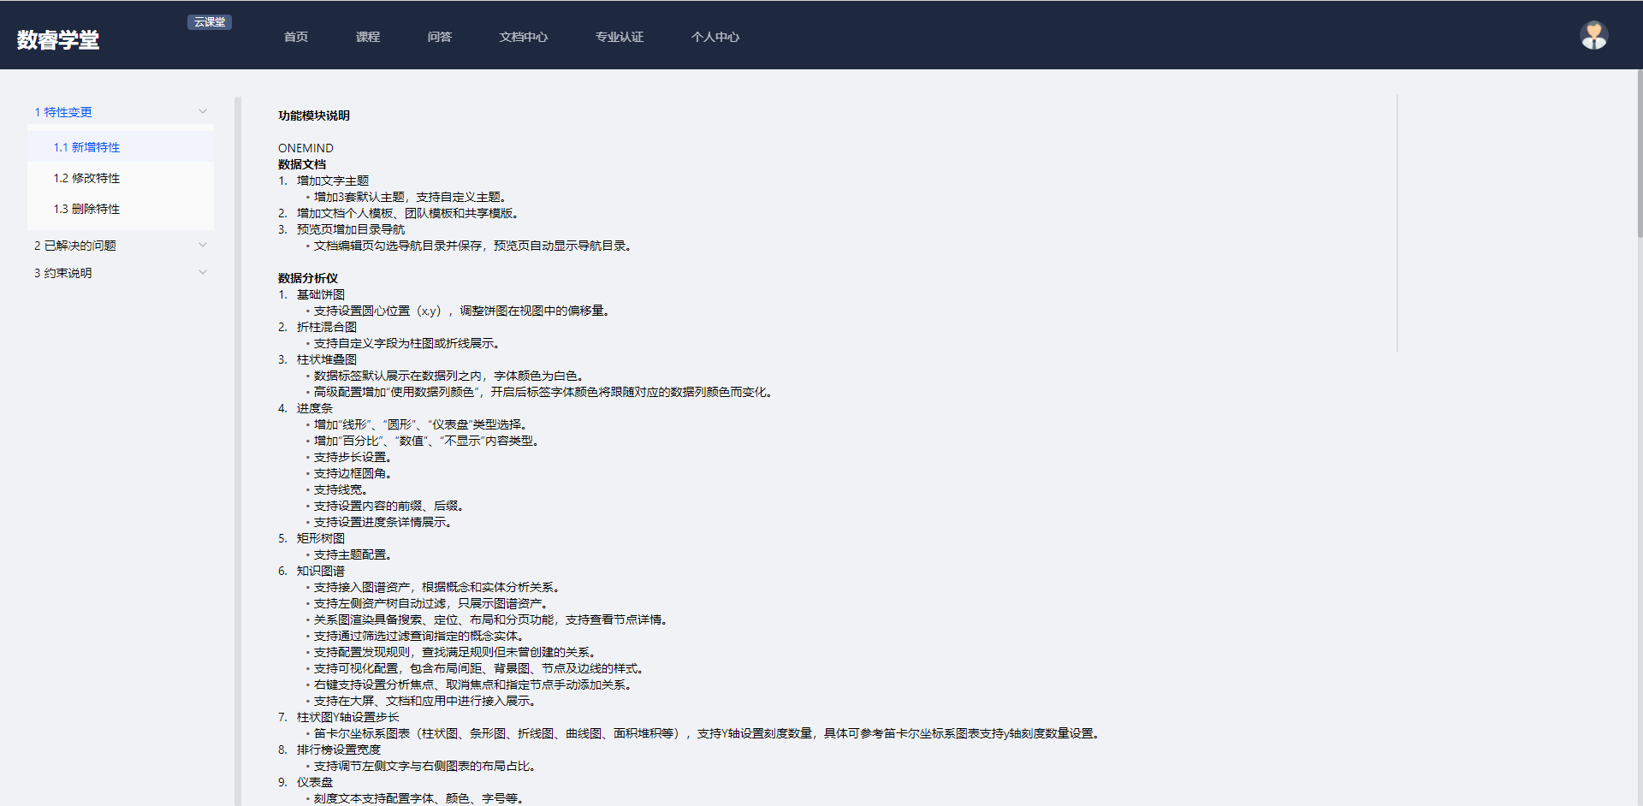Click 数据标签默认展示在数据列之内 bullet
Screen dimensions: 1643x806
click(448, 376)
